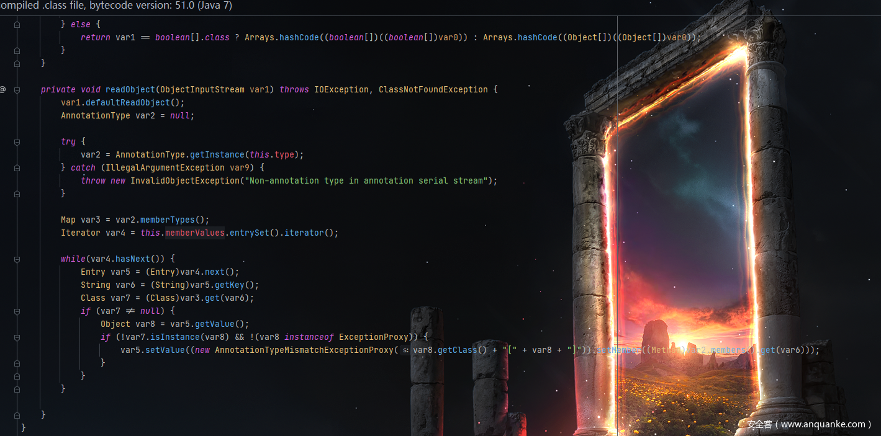
Task: Collapse the while loop fold marker
Action: [17, 259]
